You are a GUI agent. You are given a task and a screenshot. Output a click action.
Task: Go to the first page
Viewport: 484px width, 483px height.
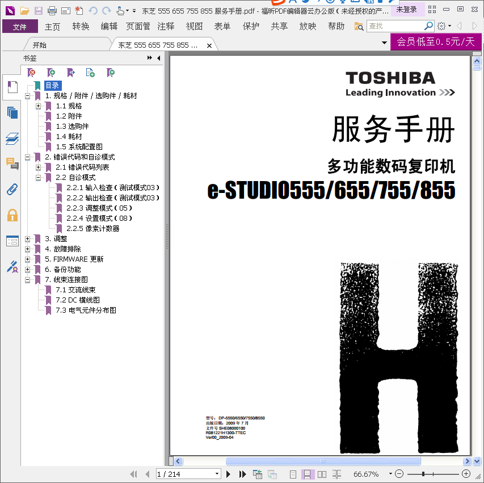[x=133, y=474]
